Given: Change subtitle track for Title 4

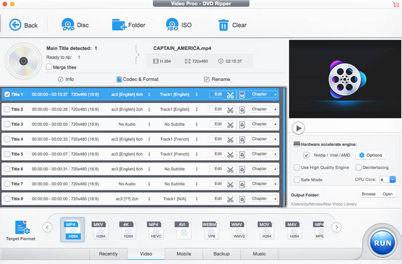Looking at the screenshot, I should click(x=196, y=139).
